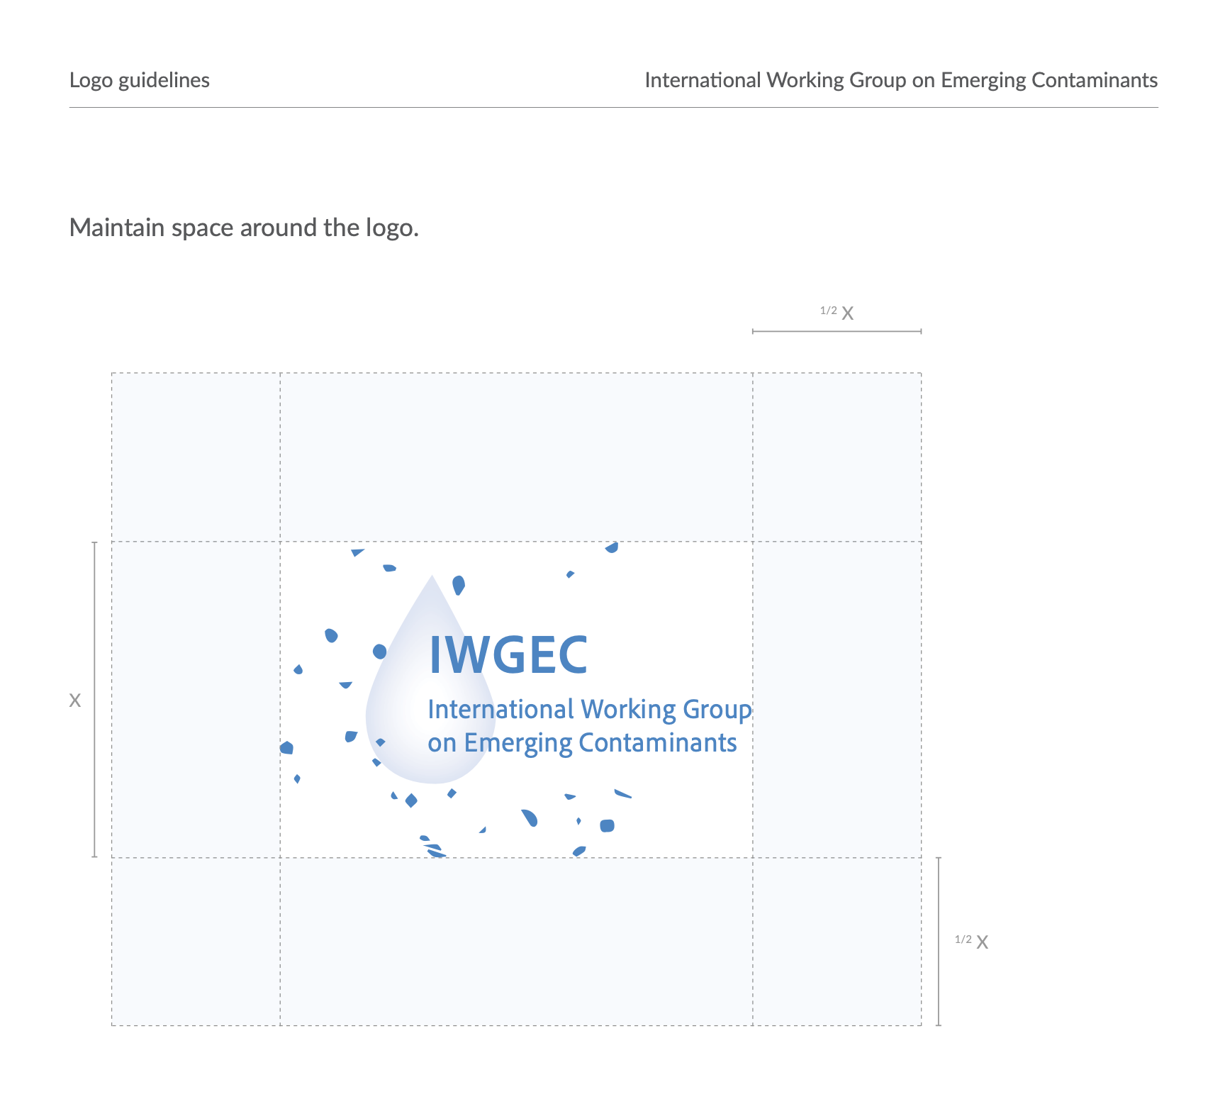
Task: Click "International Working Group" inside the logo
Action: tap(589, 710)
